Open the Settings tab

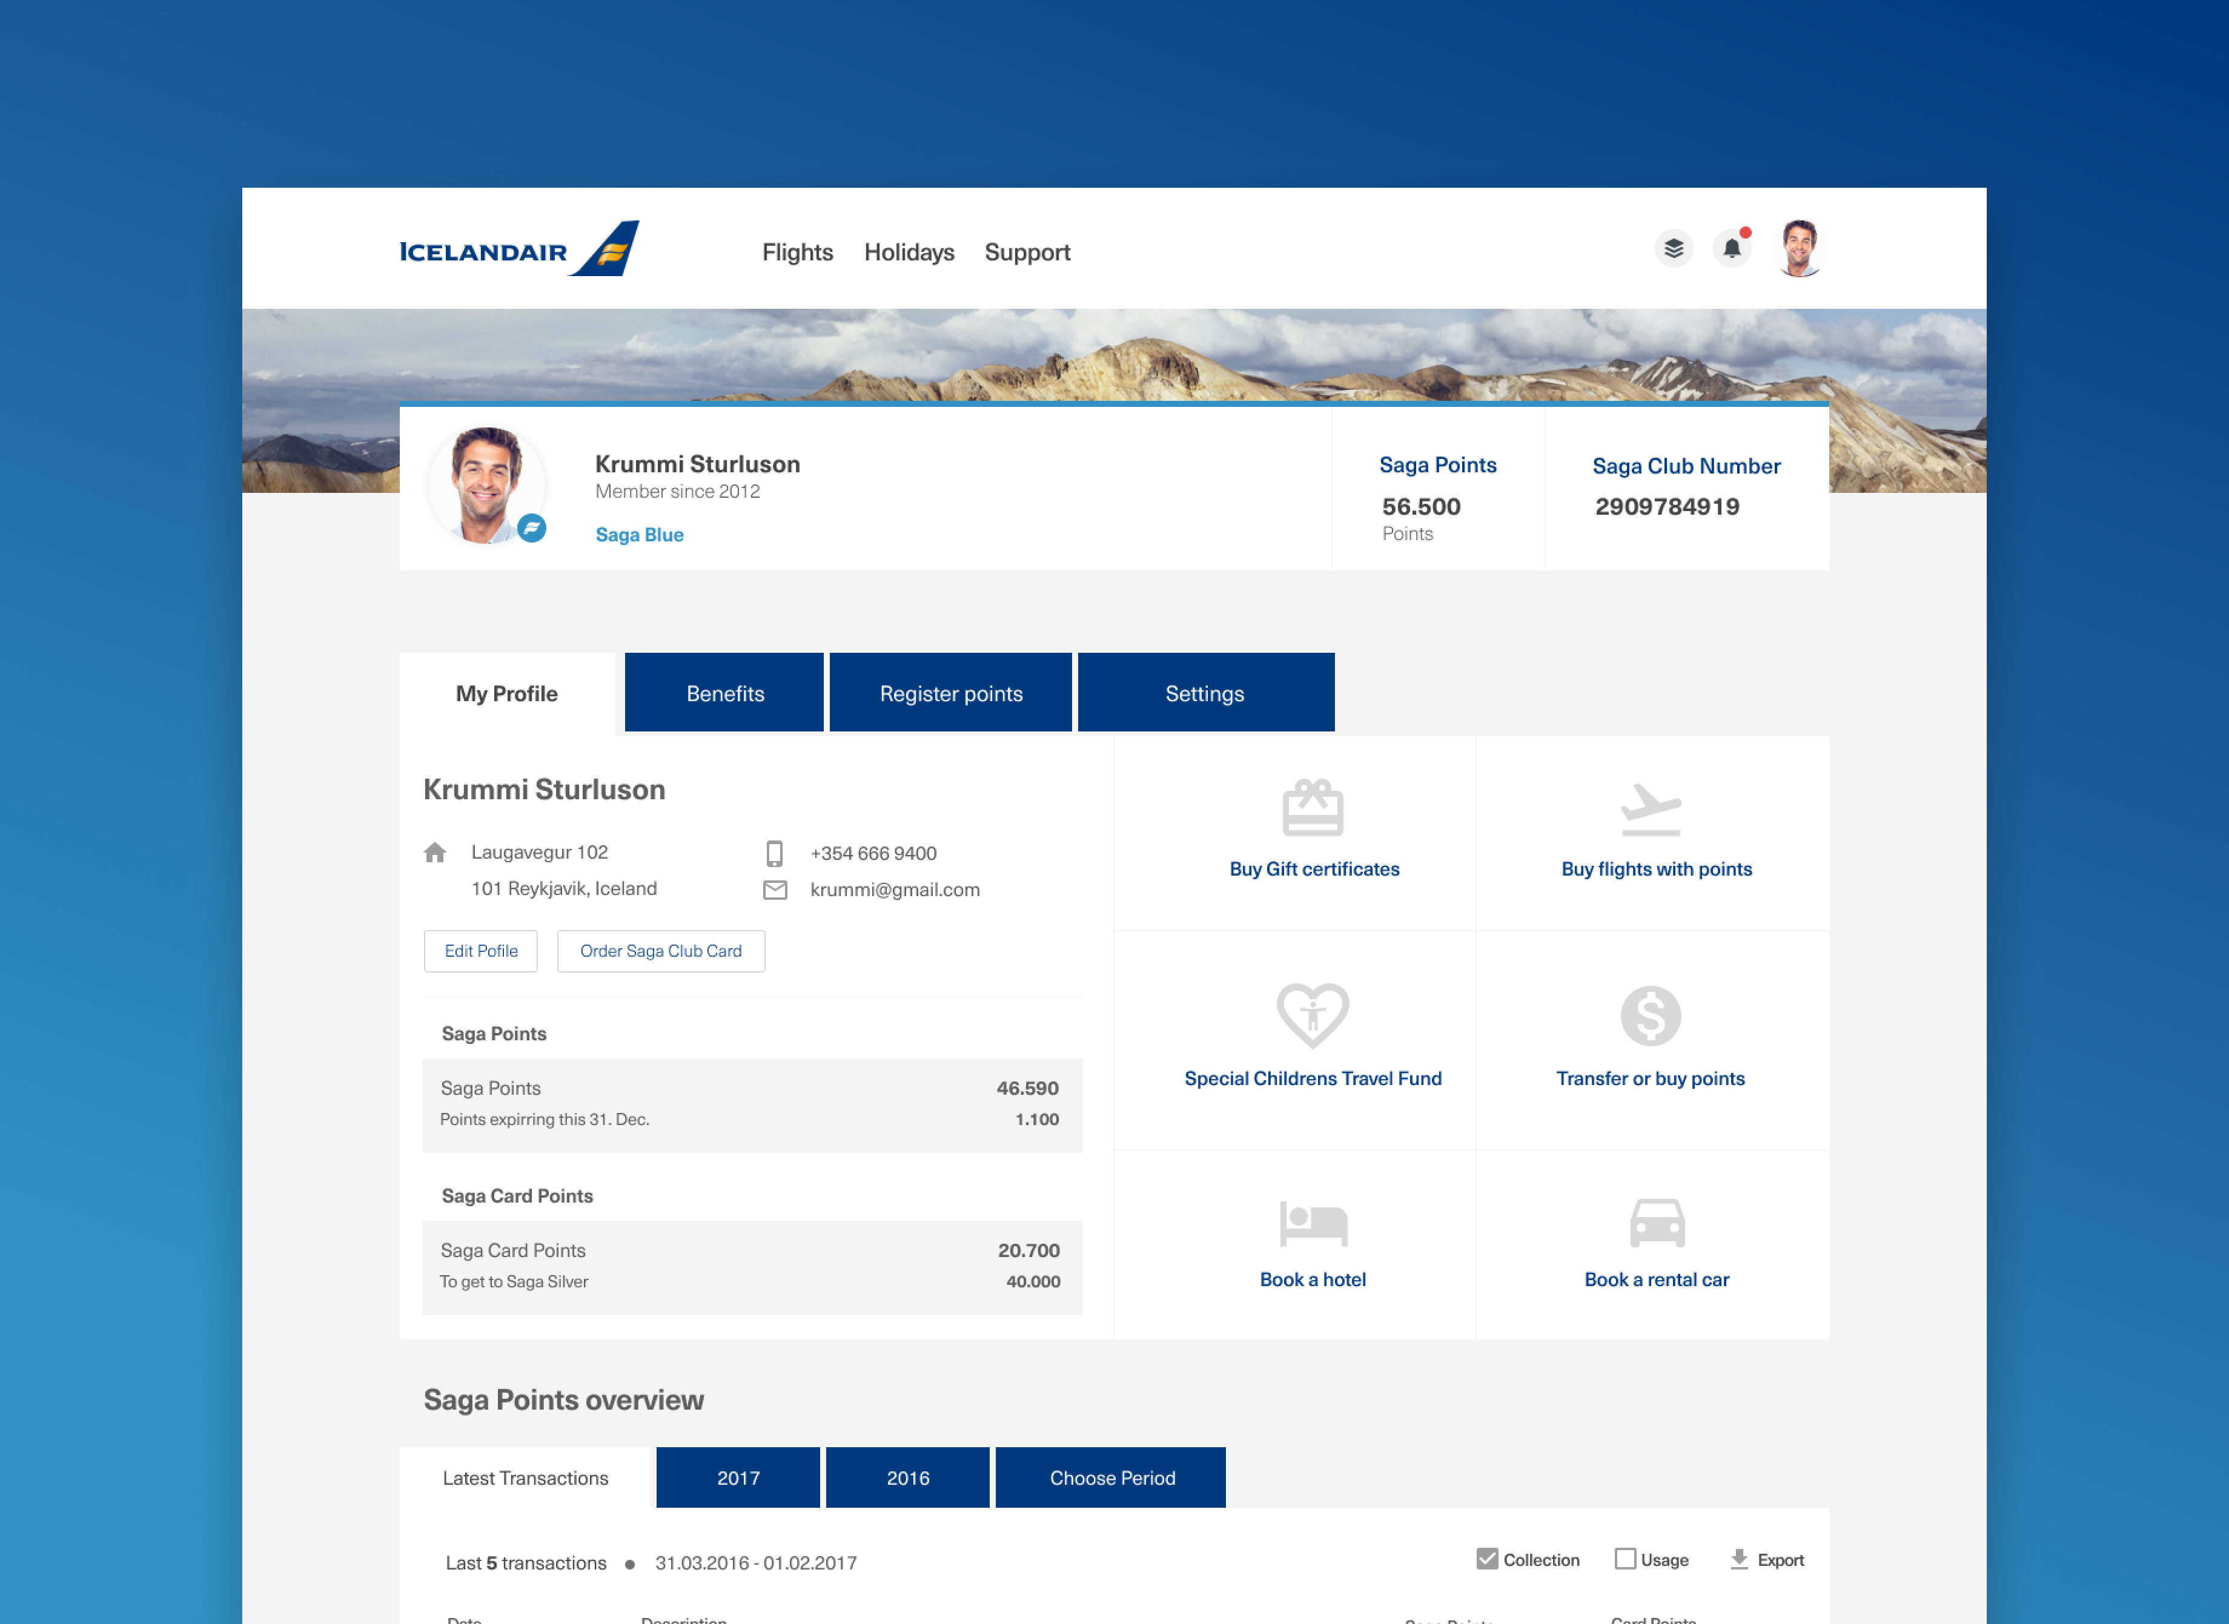[1205, 693]
